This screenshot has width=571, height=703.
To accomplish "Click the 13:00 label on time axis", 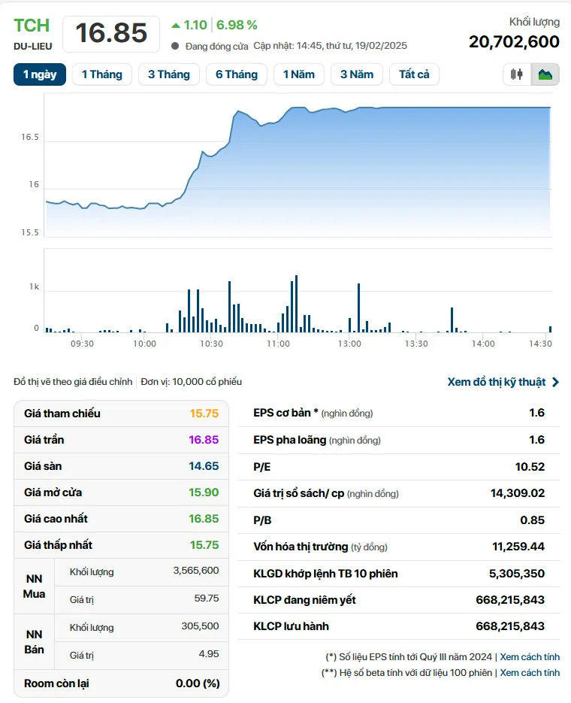I will (x=349, y=344).
